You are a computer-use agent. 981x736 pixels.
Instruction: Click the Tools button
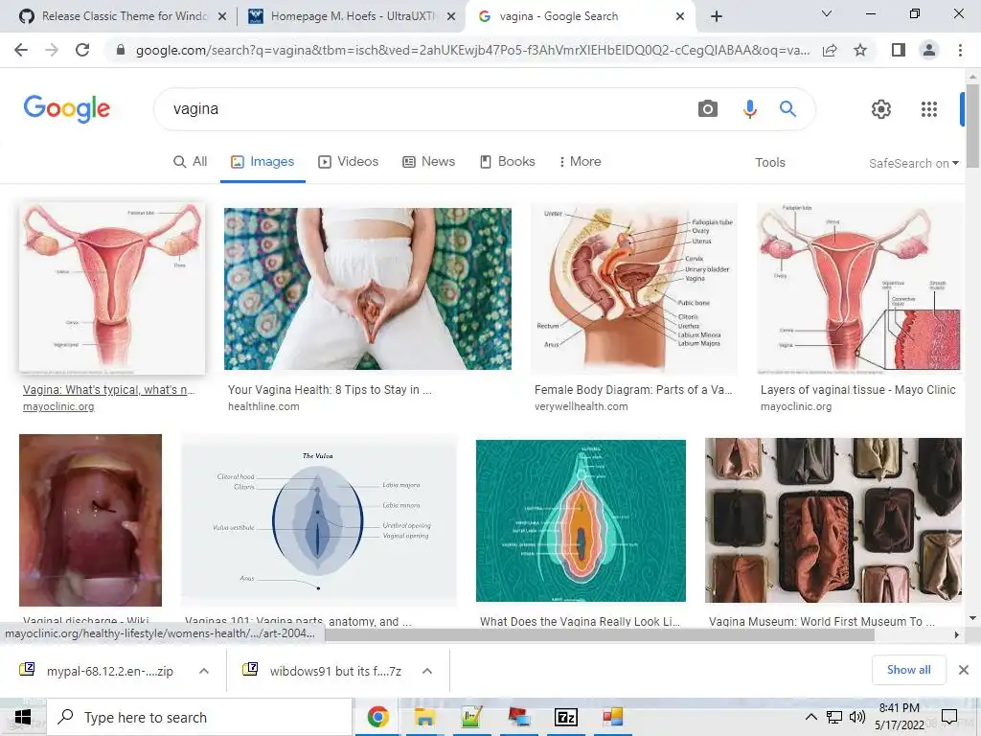click(x=769, y=162)
